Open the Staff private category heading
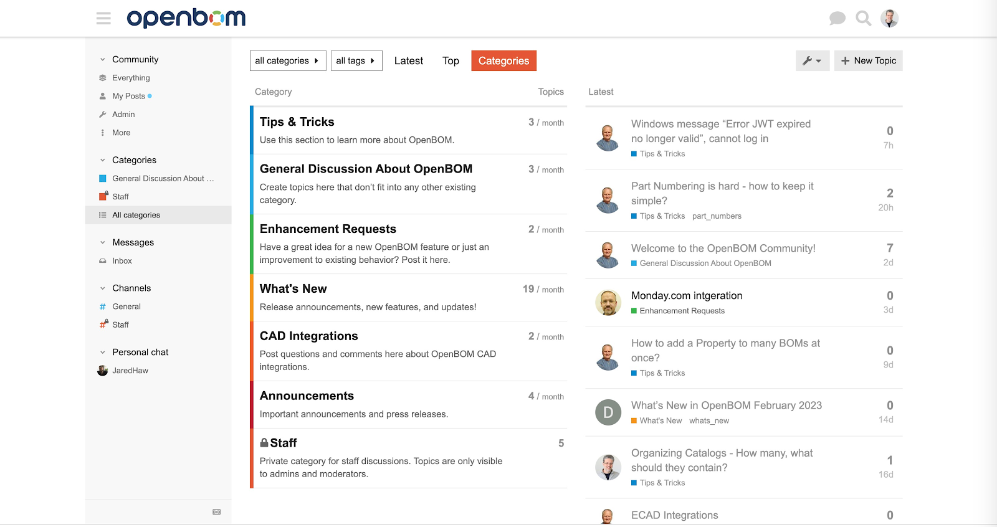The height and width of the screenshot is (527, 997). point(284,443)
